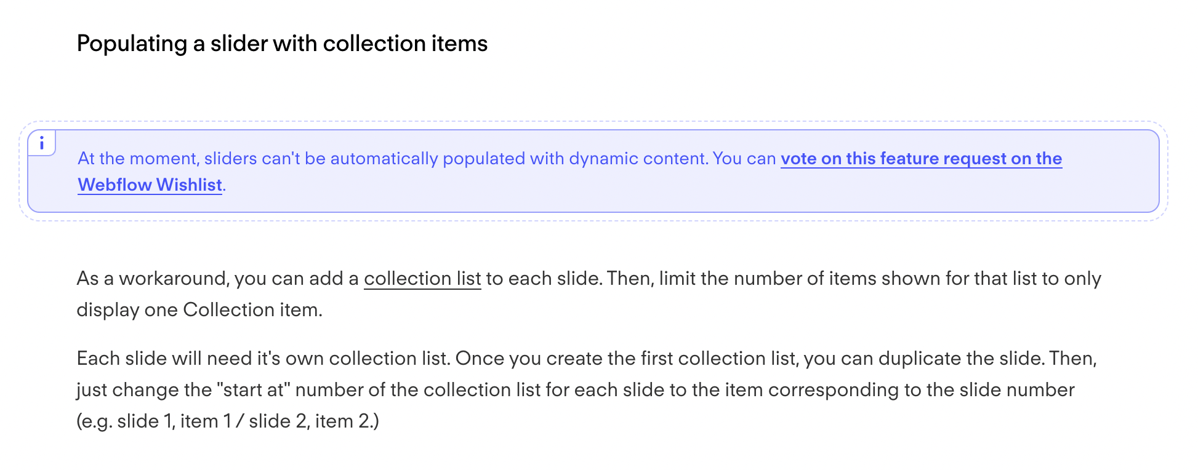Click the "Populating a slider with collection items" heading
The width and height of the screenshot is (1198, 470).
coord(282,44)
